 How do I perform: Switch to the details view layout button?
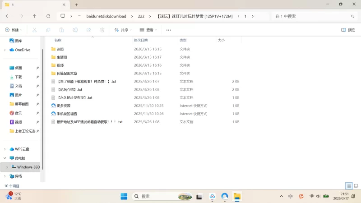(x=349, y=186)
